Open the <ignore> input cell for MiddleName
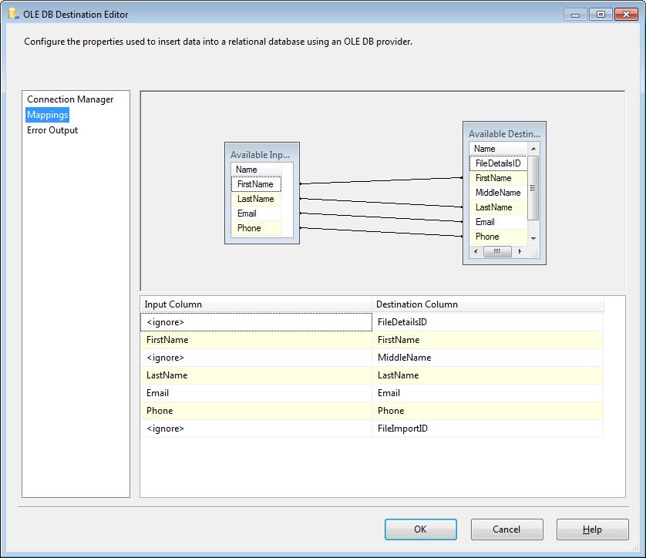Image resolution: width=646 pixels, height=558 pixels. [x=256, y=358]
